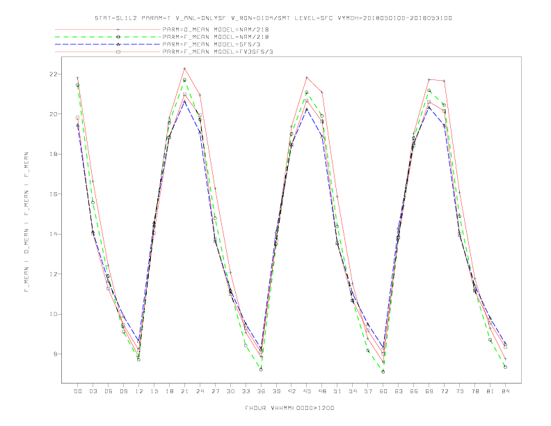Select legend text PARM=F_MEAN MODEL=FV3GFS/3
551x426 pixels.
click(218, 52)
